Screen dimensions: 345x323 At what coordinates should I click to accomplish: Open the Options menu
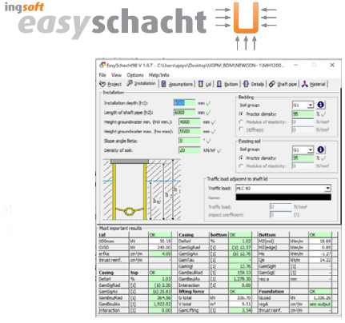click(x=135, y=75)
